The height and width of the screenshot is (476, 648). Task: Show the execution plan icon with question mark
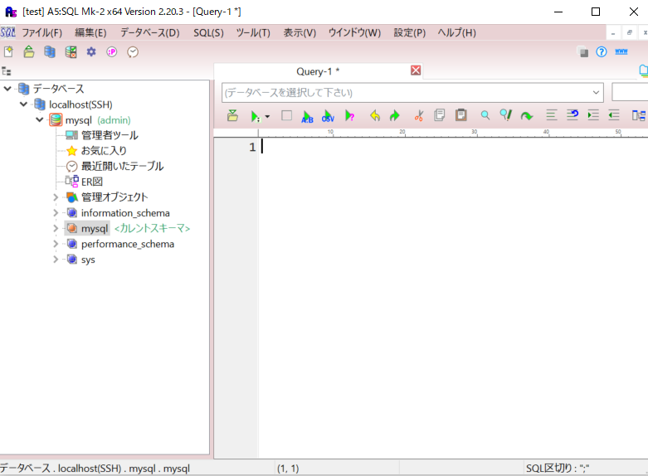click(349, 116)
